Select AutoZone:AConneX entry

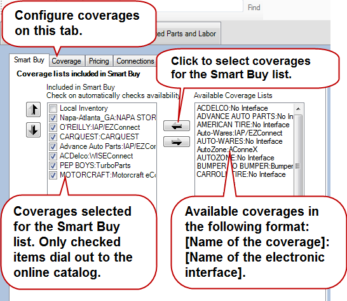(227, 150)
